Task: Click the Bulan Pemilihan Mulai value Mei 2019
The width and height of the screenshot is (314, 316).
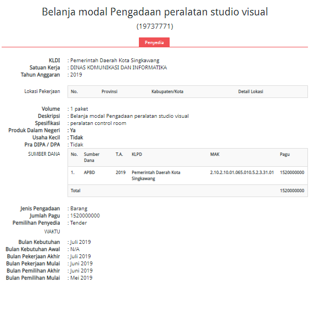Action: pyautogui.click(x=81, y=278)
